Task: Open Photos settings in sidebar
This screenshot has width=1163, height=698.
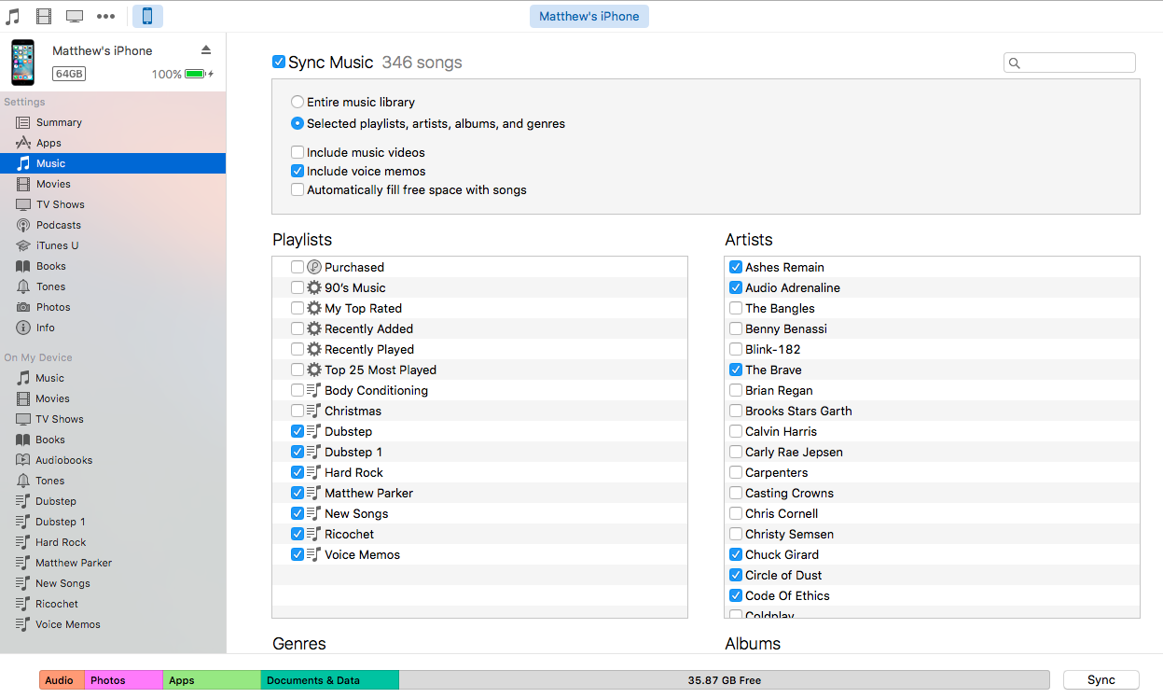Action: pyautogui.click(x=113, y=307)
